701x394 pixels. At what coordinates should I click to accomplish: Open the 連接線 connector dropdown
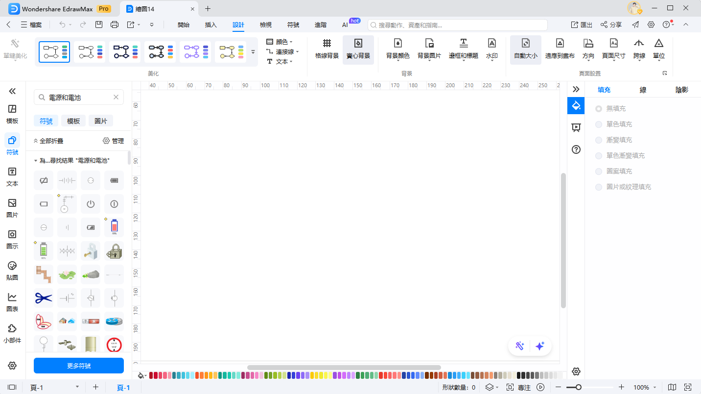pos(284,52)
